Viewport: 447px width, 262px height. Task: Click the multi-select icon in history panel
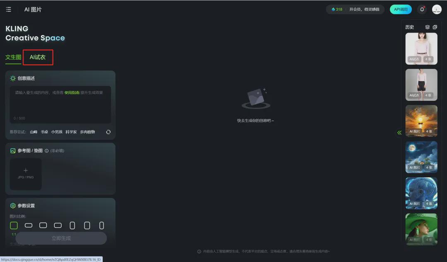point(435,27)
